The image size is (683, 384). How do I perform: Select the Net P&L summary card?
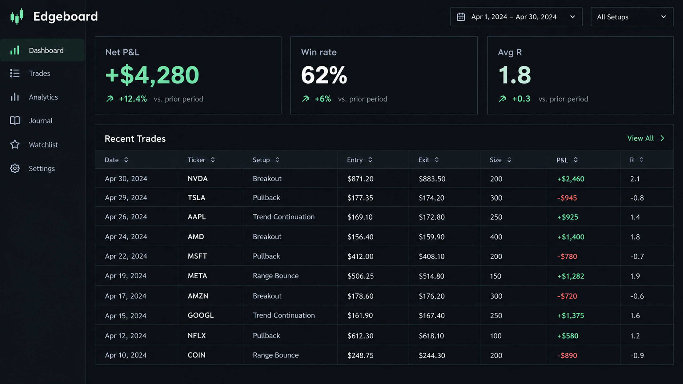[188, 75]
